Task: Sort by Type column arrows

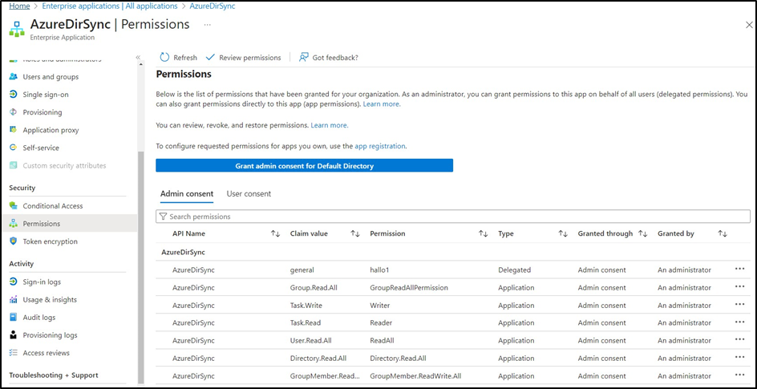Action: (x=563, y=234)
